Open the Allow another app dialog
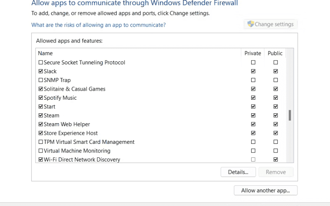The width and height of the screenshot is (330, 206). pos(266,190)
